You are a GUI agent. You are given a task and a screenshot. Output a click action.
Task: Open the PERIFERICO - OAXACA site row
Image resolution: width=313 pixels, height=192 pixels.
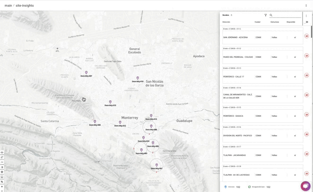click(x=263, y=114)
